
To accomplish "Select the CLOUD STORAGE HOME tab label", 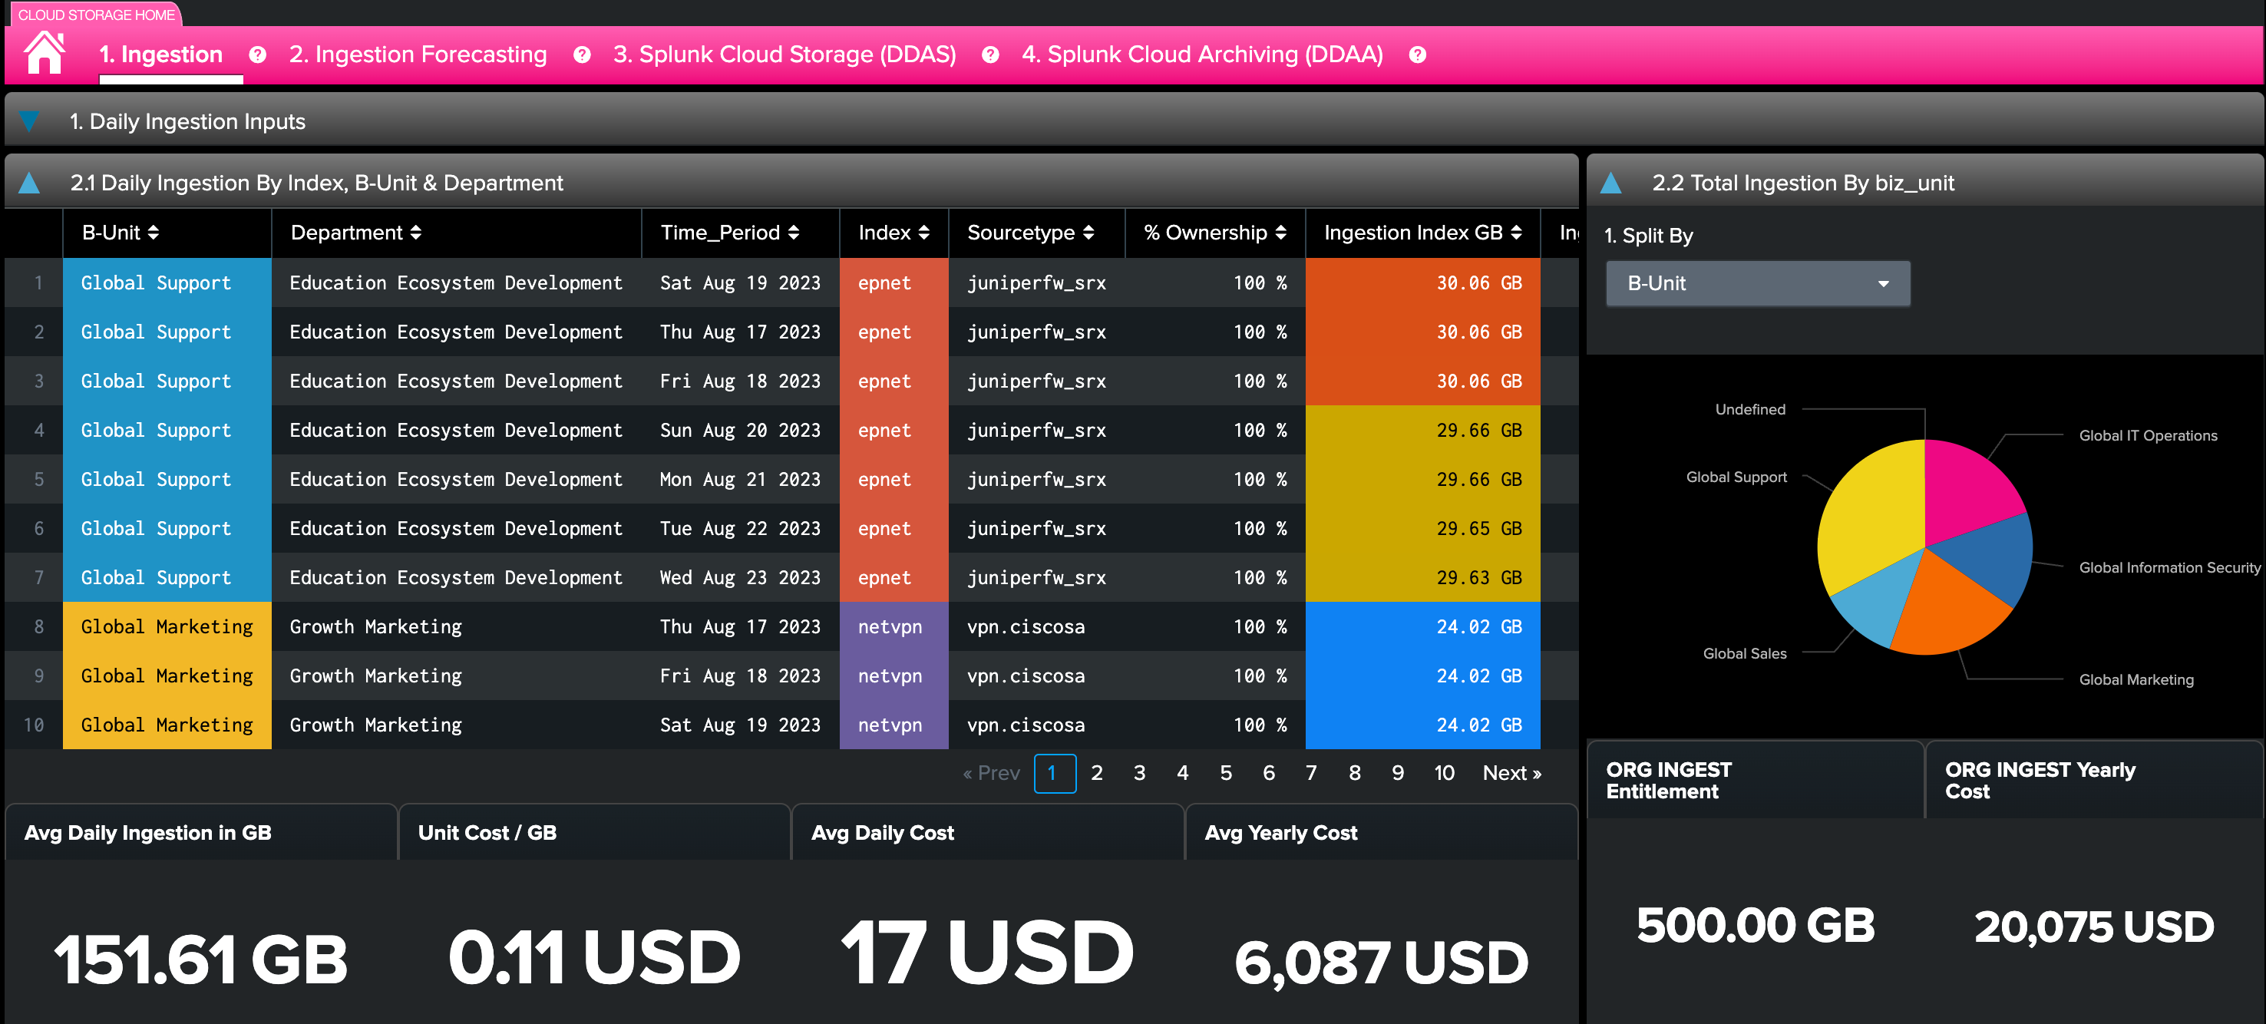I will click(96, 14).
